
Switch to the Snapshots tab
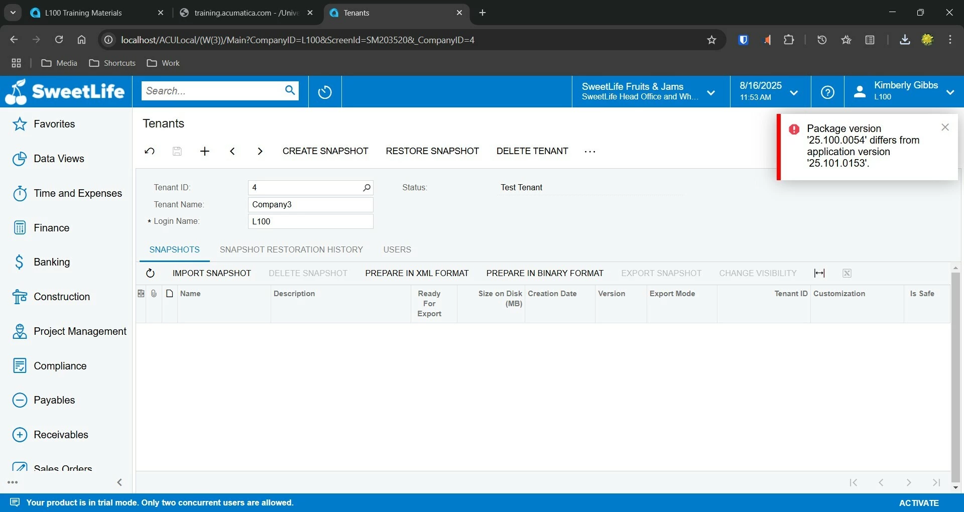(174, 249)
